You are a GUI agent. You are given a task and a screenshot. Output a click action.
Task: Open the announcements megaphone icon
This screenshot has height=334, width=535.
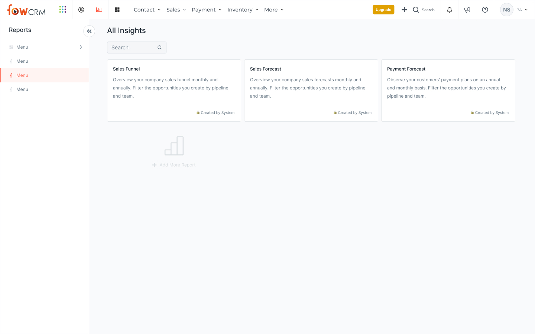pos(467,10)
